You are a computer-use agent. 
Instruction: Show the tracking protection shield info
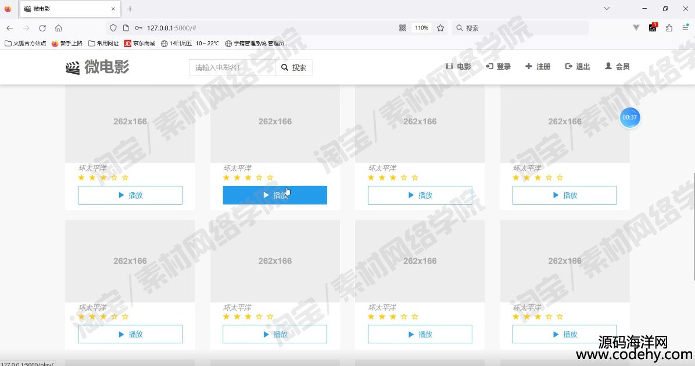point(113,28)
